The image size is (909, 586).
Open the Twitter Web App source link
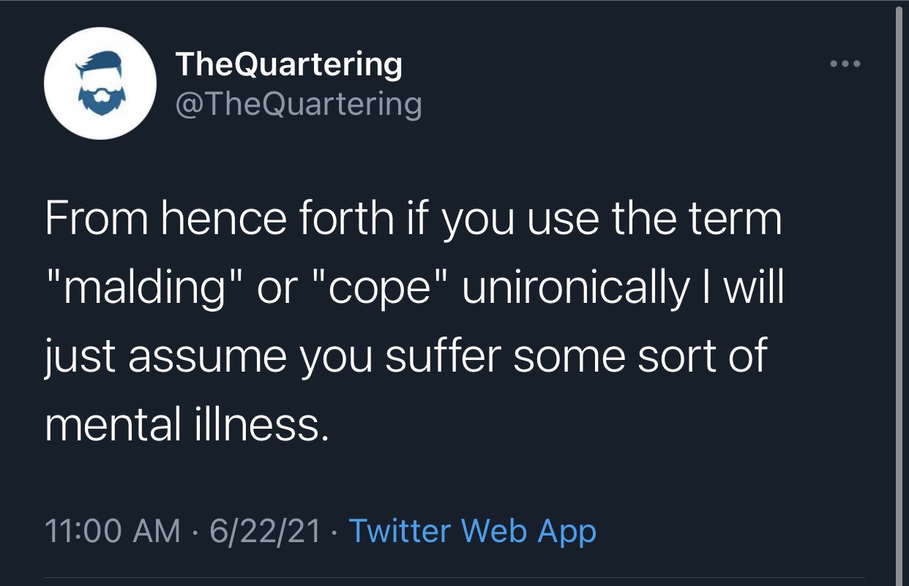pyautogui.click(x=473, y=531)
